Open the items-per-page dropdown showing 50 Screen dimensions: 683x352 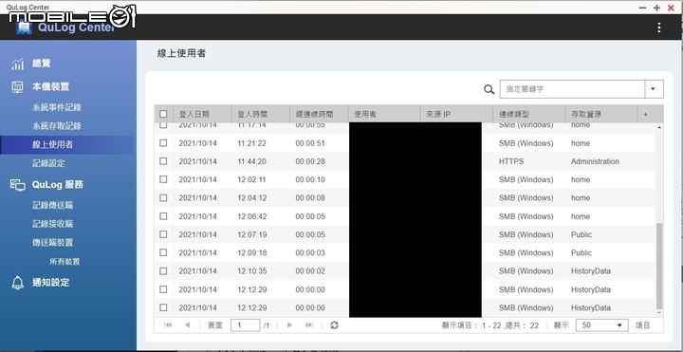pyautogui.click(x=602, y=325)
